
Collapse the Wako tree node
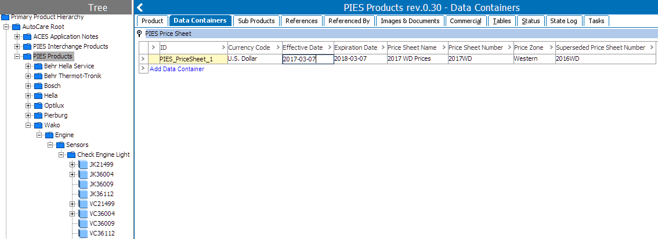[28, 125]
